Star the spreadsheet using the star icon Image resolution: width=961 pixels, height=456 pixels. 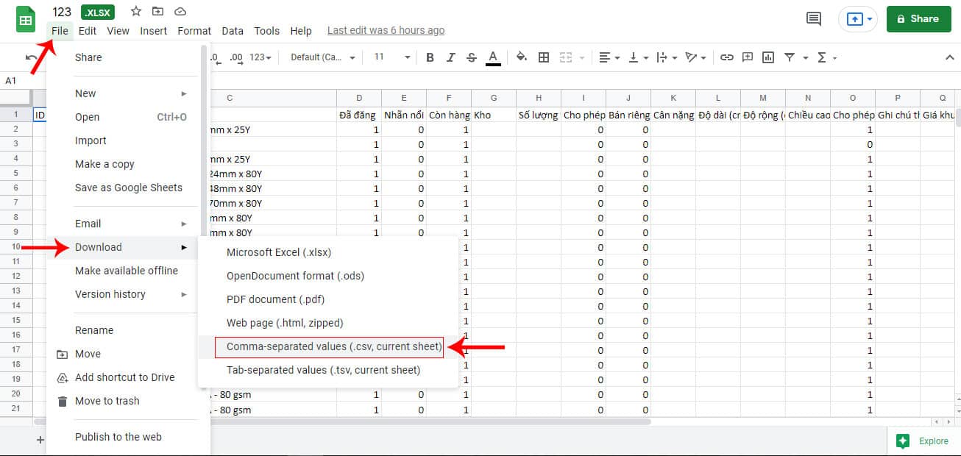135,11
